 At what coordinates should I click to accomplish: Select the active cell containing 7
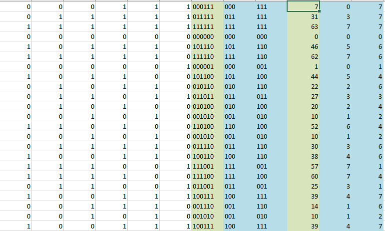303,6
